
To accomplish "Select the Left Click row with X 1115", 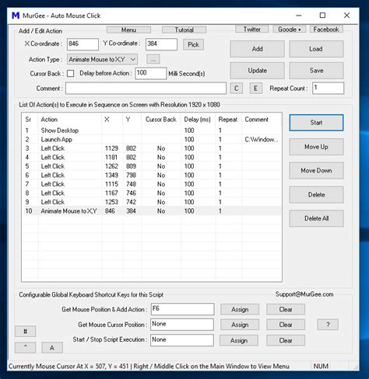I will coord(152,184).
